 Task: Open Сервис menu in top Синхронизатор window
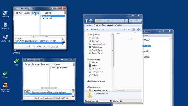pyautogui.click(x=48, y=13)
